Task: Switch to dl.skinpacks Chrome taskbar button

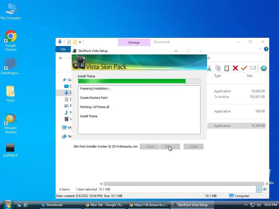Action: (x=148, y=205)
